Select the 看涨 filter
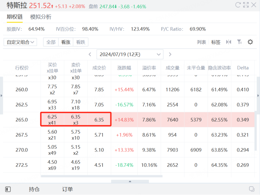Viewport: 260px width, 195px height. click(x=66, y=42)
